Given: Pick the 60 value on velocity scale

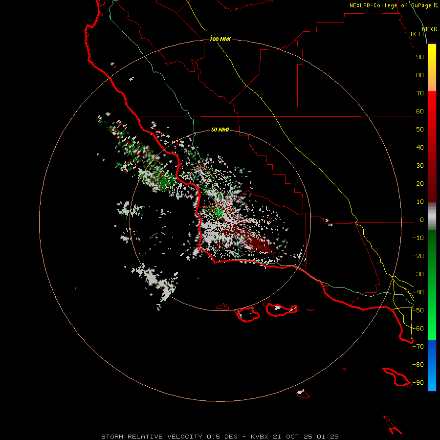Looking at the screenshot, I should pyautogui.click(x=420, y=111).
